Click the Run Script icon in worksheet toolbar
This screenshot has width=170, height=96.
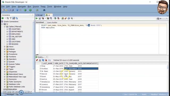click(40, 18)
